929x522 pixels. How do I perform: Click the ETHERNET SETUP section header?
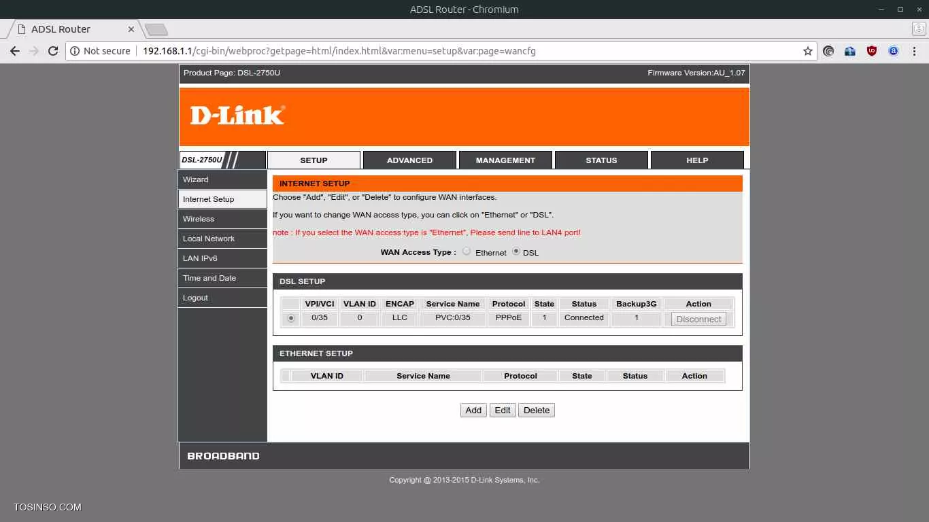(x=507, y=353)
